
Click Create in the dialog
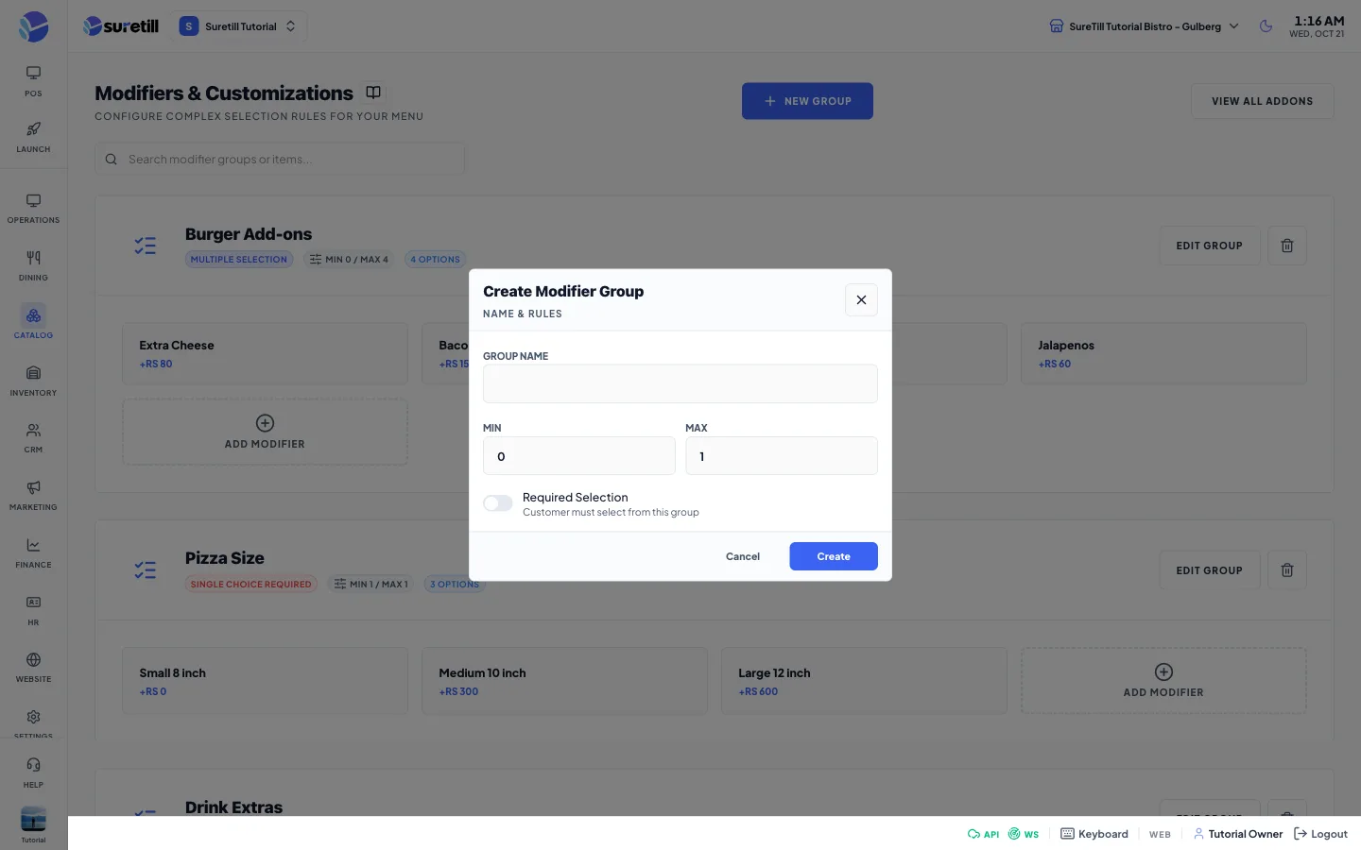coord(834,556)
